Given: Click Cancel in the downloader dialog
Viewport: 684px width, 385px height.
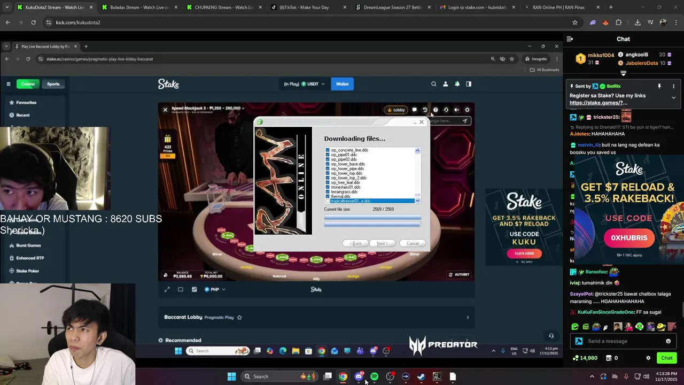Looking at the screenshot, I should tap(413, 243).
